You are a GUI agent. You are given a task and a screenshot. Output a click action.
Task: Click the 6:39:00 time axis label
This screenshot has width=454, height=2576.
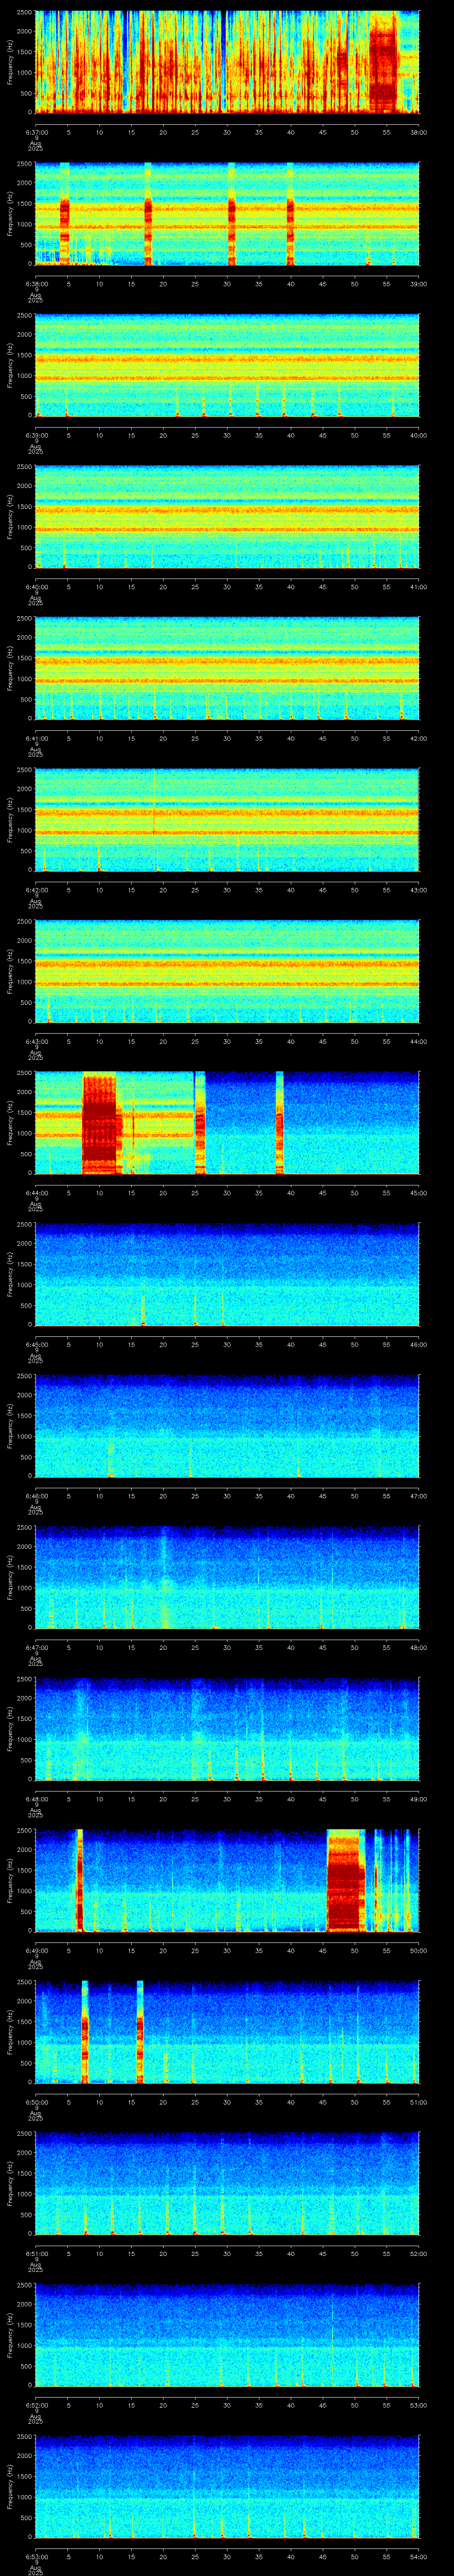[36, 435]
